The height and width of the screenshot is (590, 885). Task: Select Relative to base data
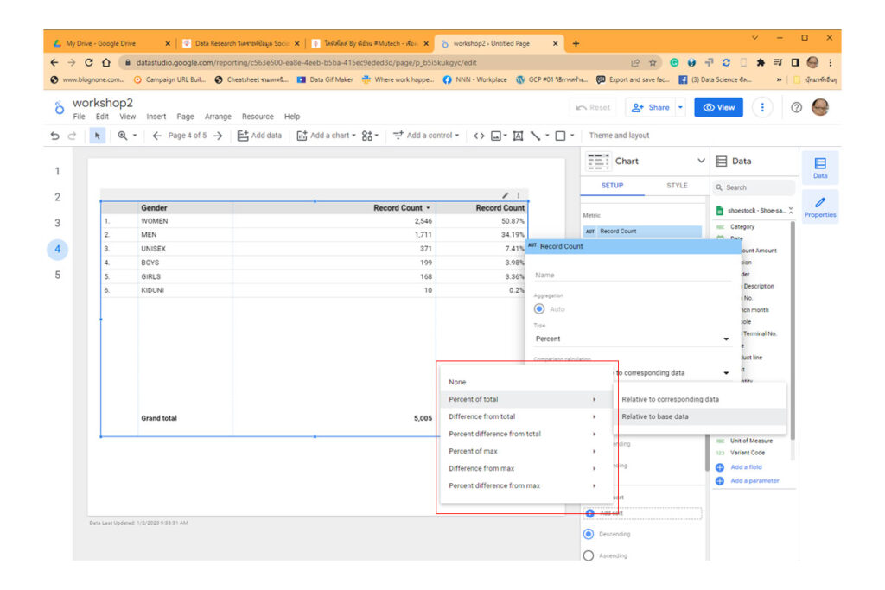[x=700, y=417]
